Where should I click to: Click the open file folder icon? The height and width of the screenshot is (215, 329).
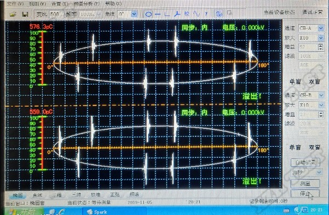pyautogui.click(x=13, y=14)
